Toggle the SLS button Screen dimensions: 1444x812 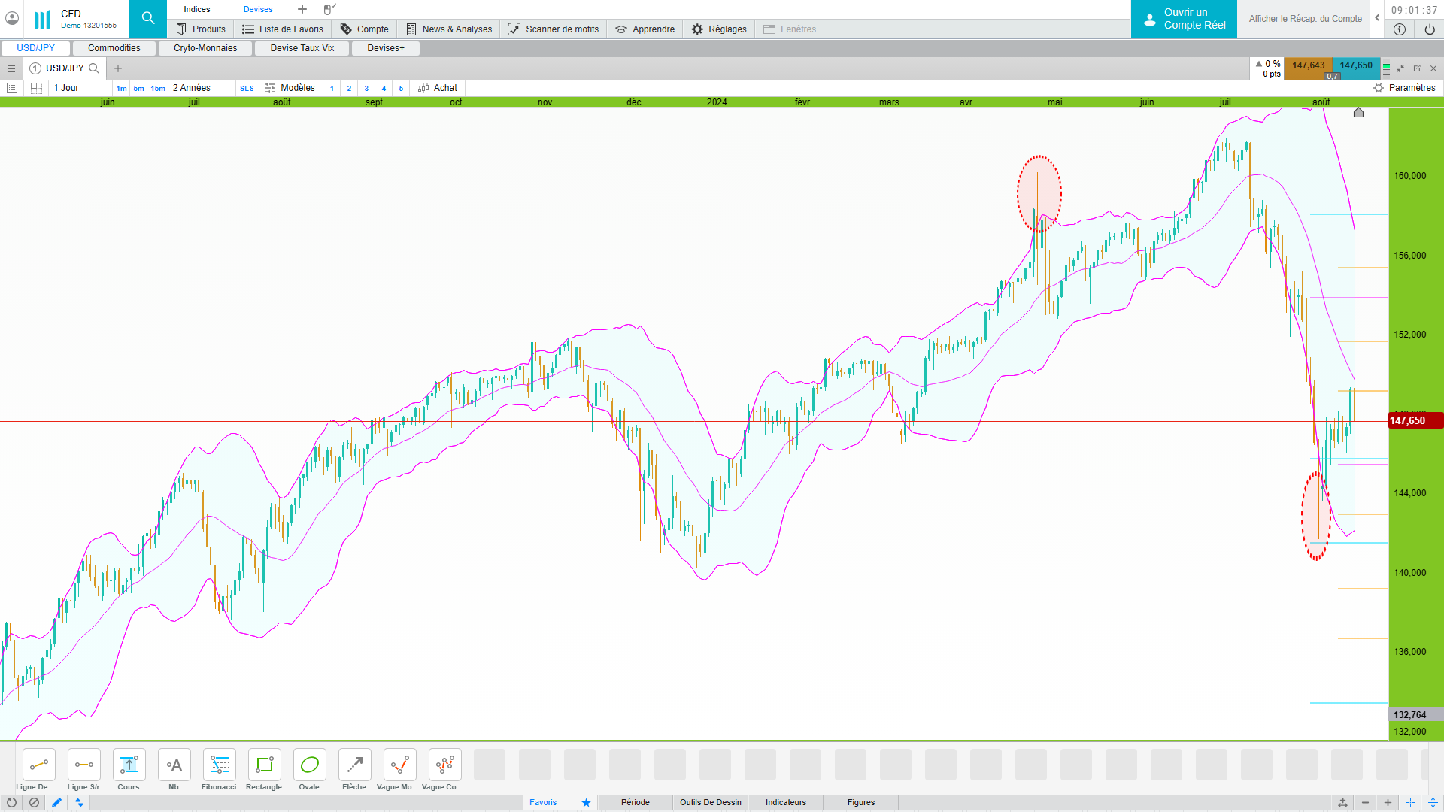[247, 89]
